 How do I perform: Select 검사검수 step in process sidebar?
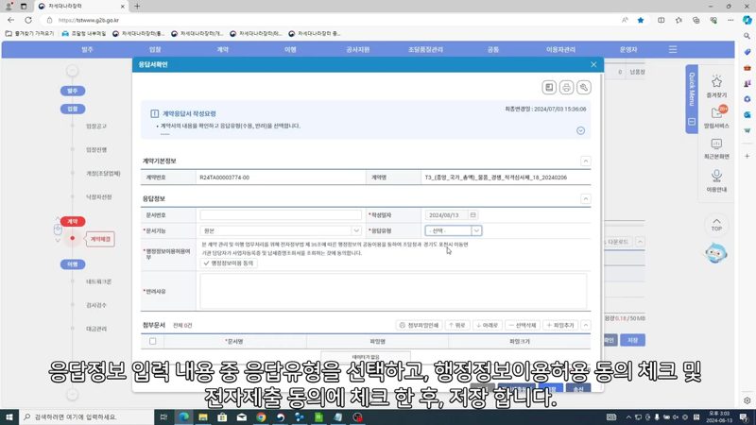coord(96,305)
